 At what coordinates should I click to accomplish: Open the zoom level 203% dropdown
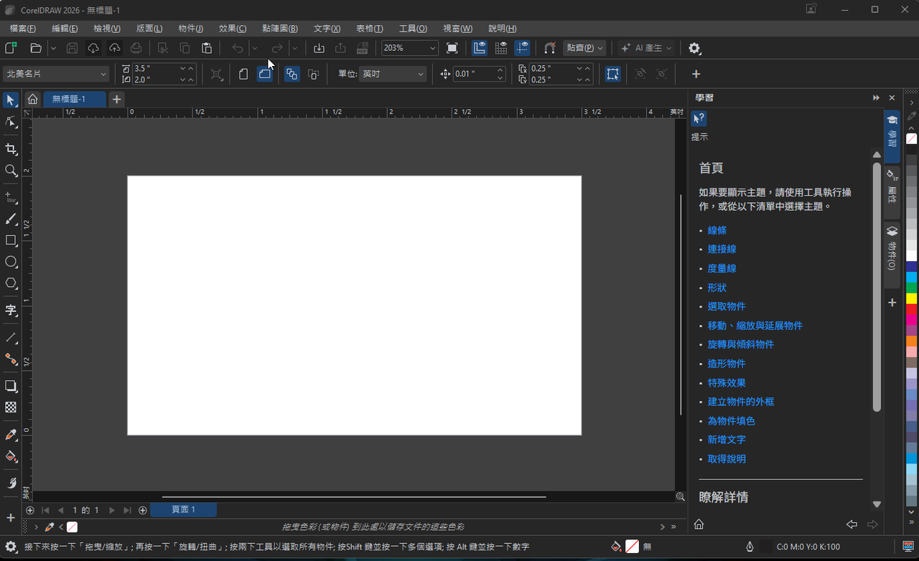(432, 48)
